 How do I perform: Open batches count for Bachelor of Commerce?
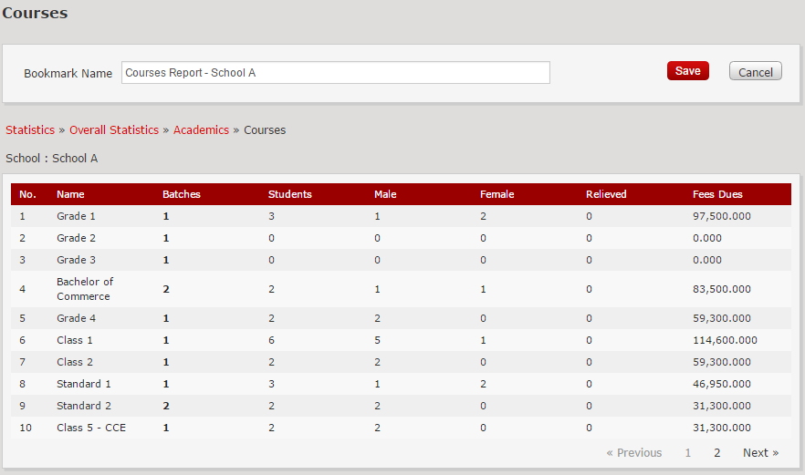coord(166,289)
